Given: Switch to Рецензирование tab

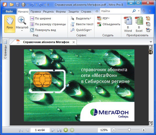Looking at the screenshot, I should coord(48,12).
